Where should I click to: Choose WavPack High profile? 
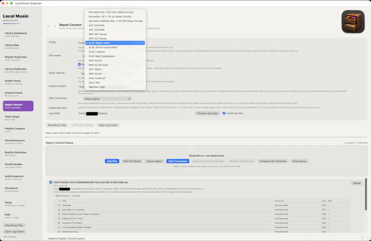pos(115,87)
